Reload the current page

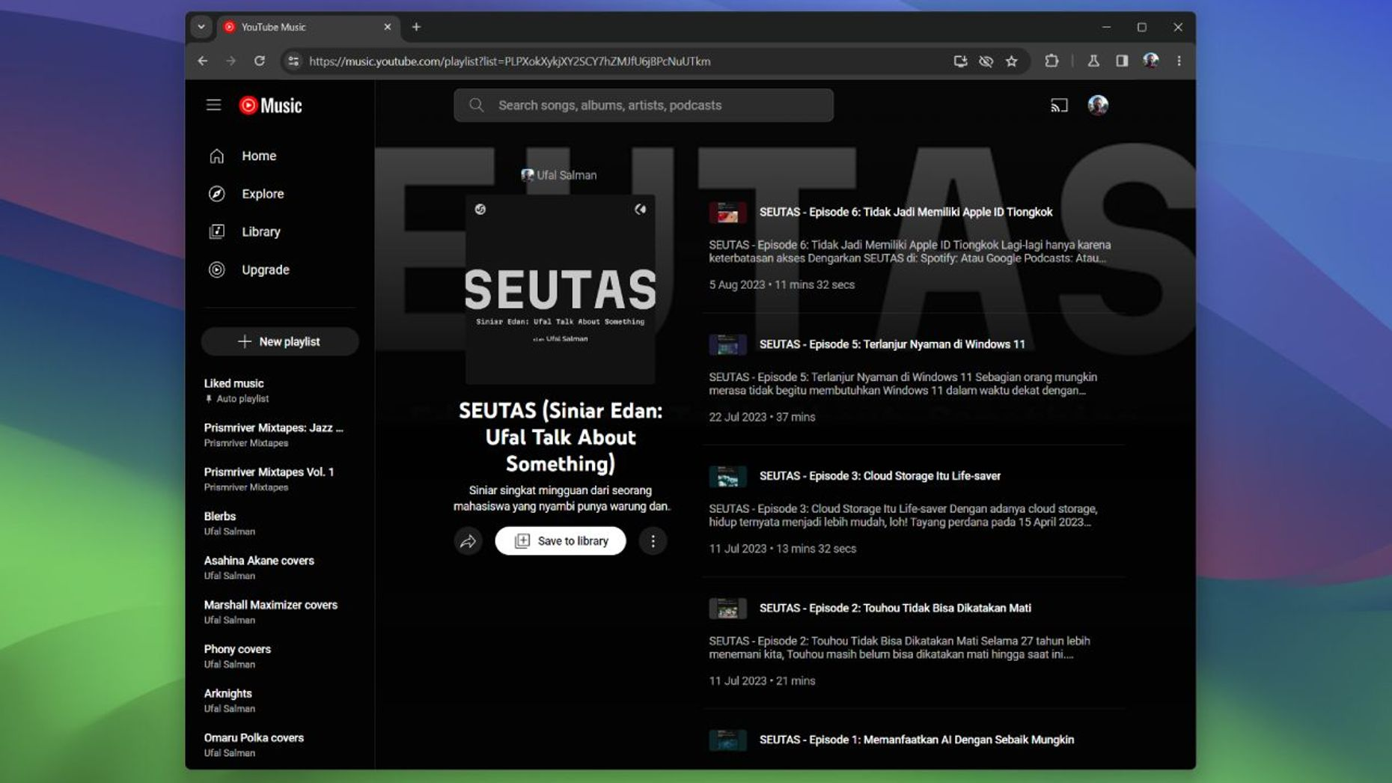(x=259, y=61)
